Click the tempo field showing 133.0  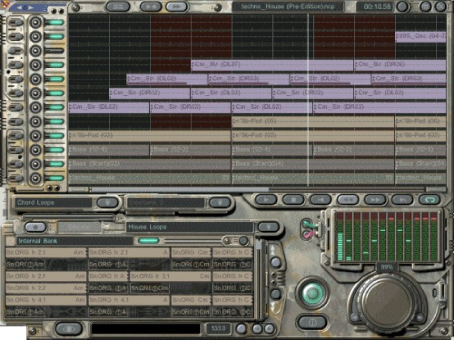(x=218, y=329)
